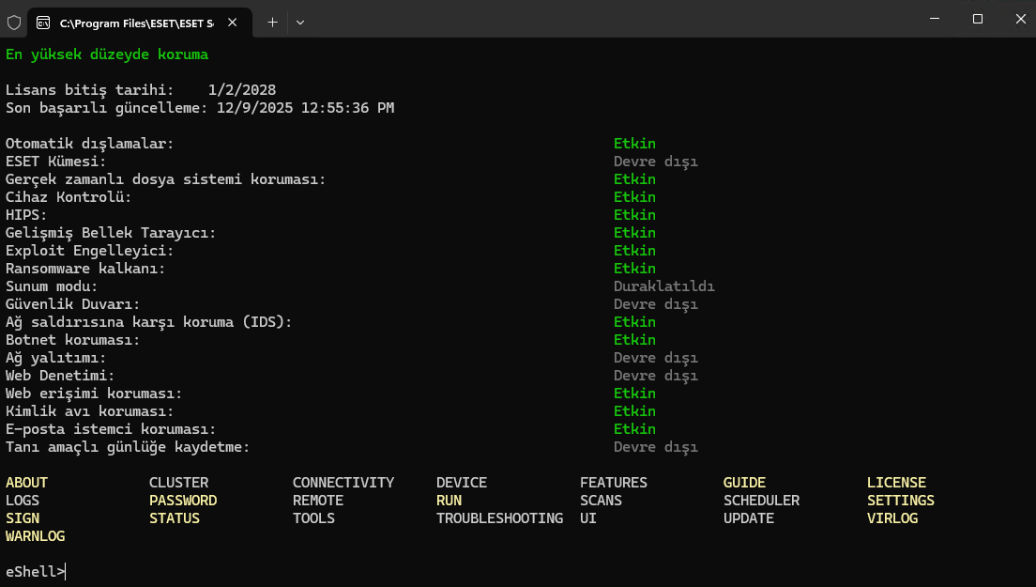Click the terminal icon on the eShell tab

click(x=43, y=22)
